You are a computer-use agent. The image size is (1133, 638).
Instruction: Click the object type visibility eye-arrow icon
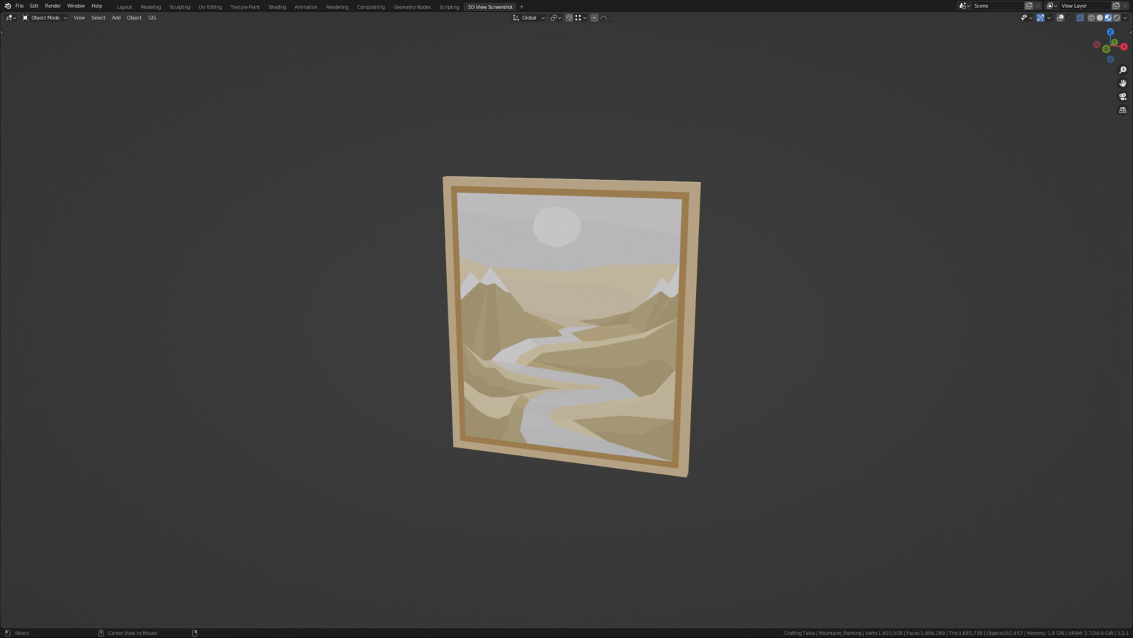[x=1023, y=18]
